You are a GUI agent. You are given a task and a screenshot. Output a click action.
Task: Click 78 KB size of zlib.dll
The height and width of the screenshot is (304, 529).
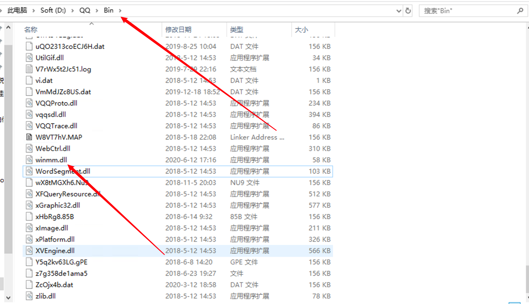click(x=321, y=296)
